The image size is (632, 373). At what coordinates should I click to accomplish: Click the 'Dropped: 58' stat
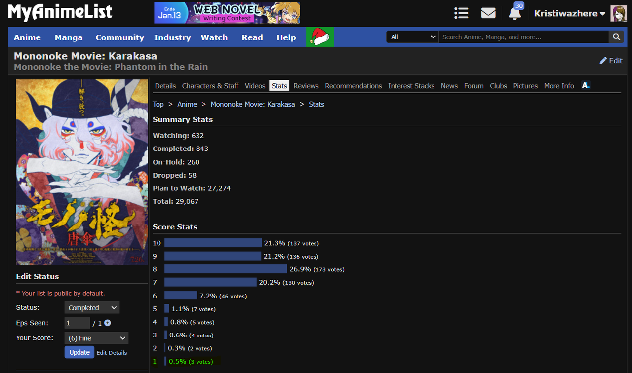(175, 175)
